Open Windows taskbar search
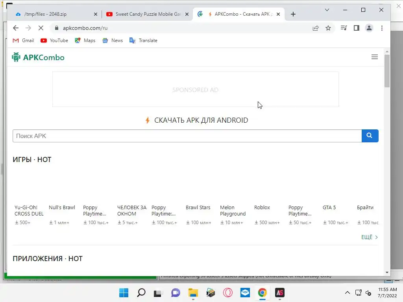 tap(141, 293)
